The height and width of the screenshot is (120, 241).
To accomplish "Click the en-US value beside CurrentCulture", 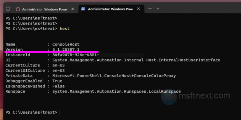I will 59,65.
